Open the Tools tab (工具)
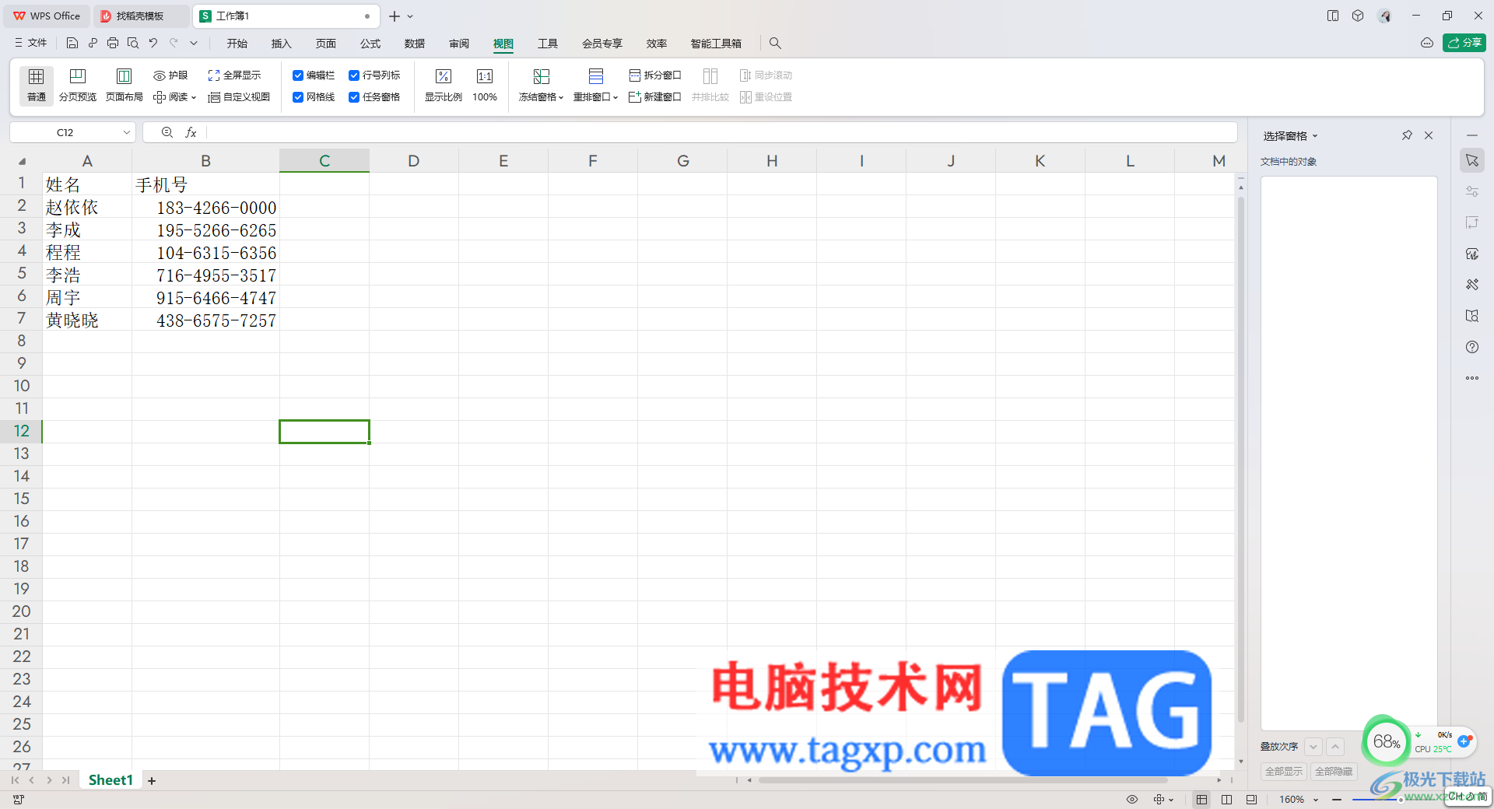The image size is (1494, 809). [x=548, y=44]
